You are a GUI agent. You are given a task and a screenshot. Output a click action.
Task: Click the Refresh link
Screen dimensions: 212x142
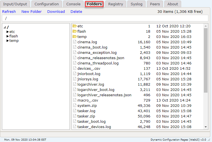9,11
